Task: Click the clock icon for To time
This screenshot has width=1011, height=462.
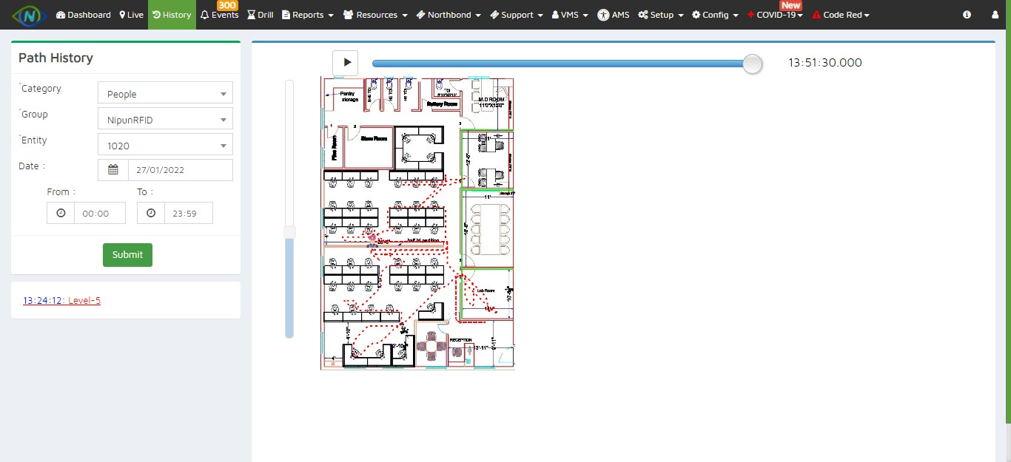Action: click(x=151, y=213)
